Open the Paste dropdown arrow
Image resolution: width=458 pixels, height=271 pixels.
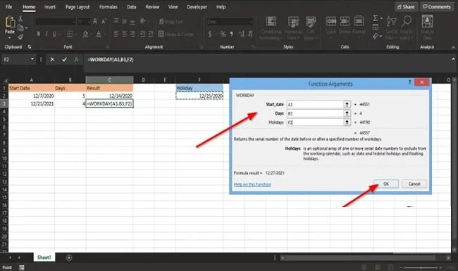coord(9,37)
